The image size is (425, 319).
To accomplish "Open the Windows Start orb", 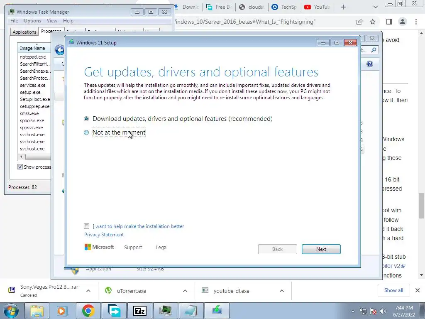I will pos(11,311).
